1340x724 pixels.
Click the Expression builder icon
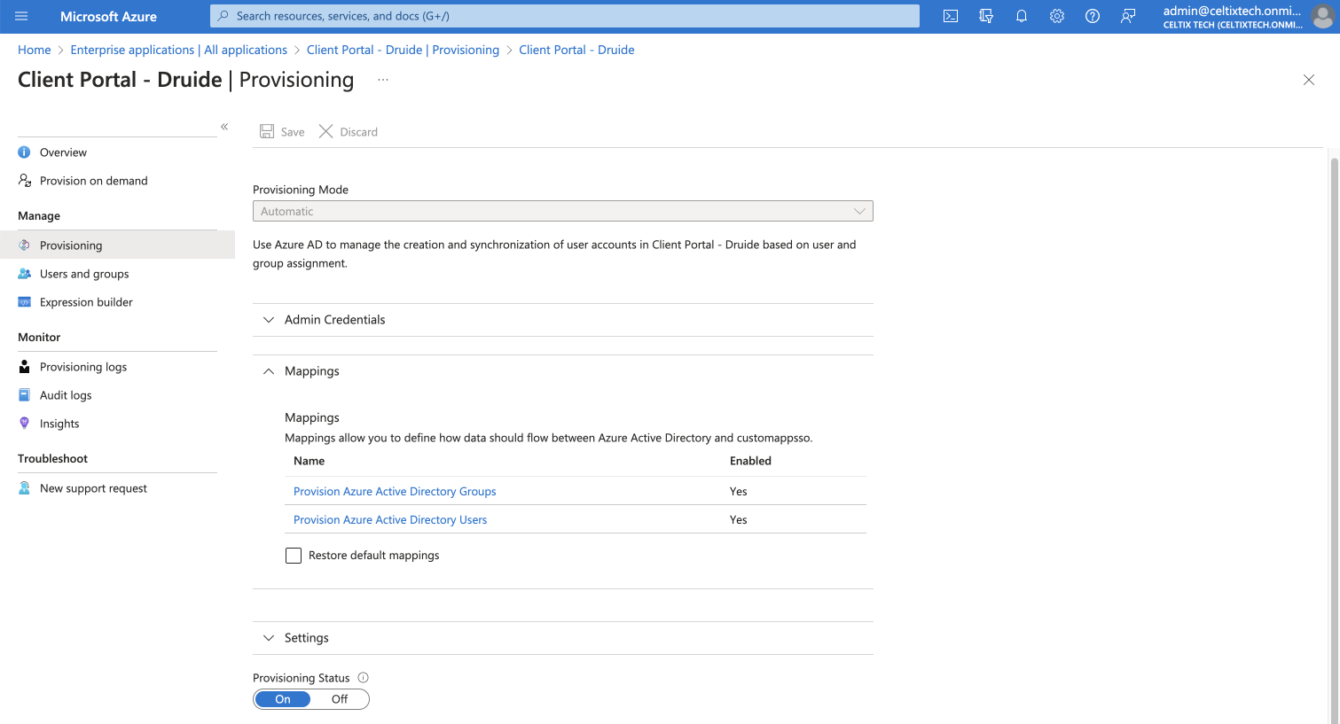25,302
